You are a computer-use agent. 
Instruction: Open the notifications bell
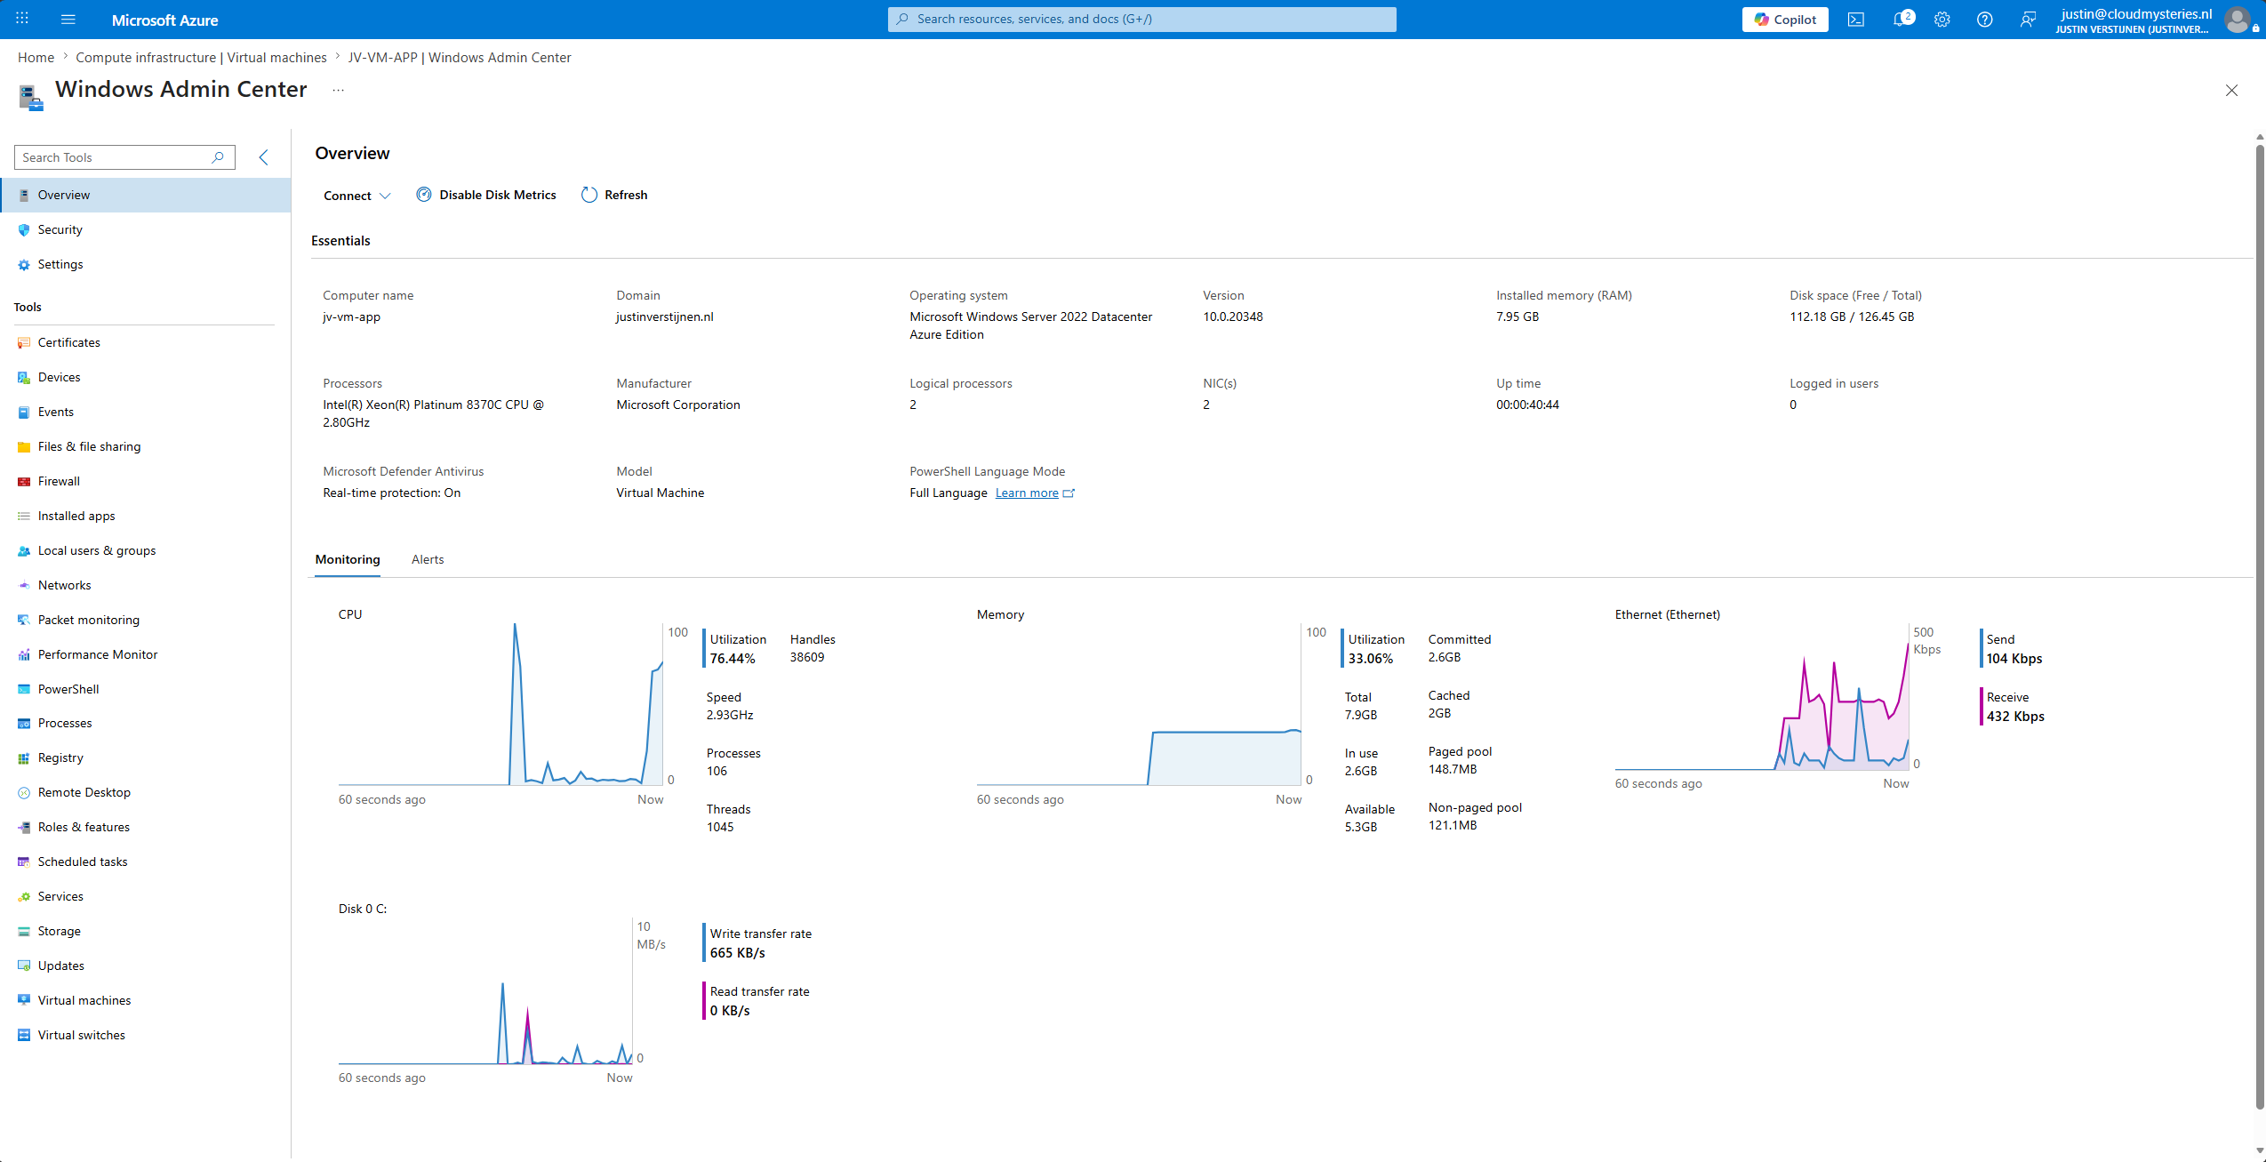(x=1900, y=20)
